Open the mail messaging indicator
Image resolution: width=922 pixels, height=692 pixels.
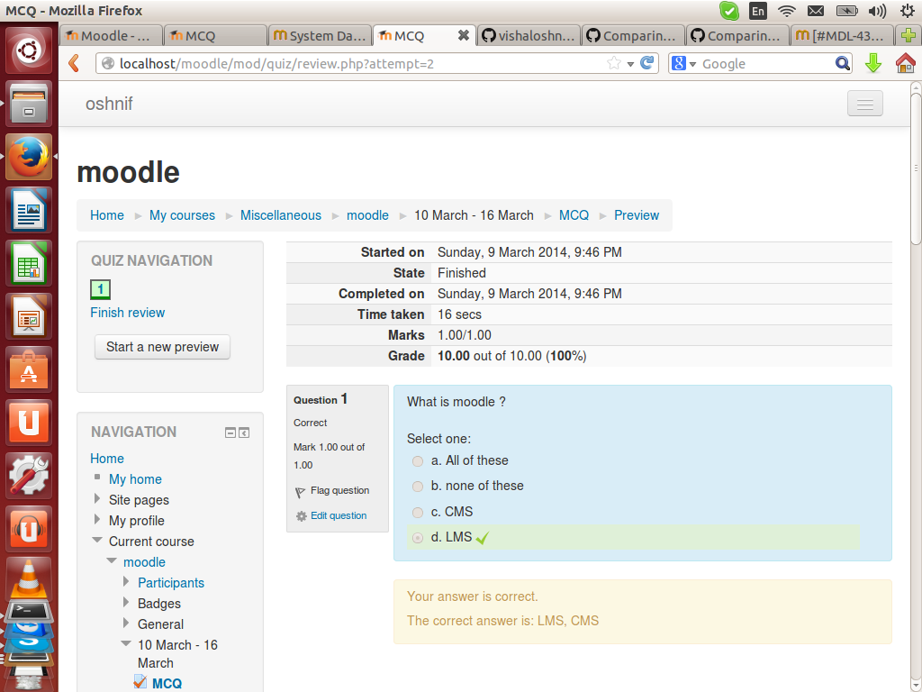[816, 11]
